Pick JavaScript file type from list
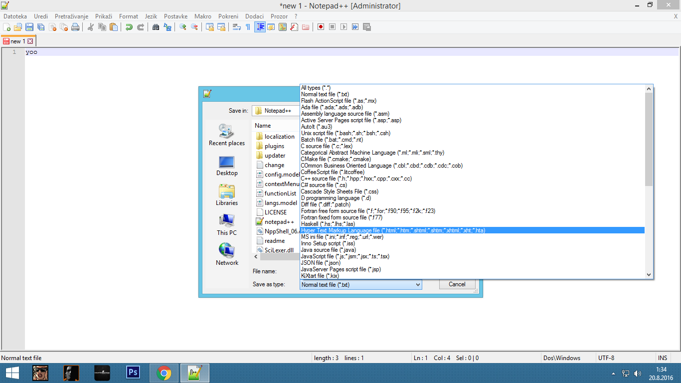The height and width of the screenshot is (383, 681). point(473,256)
